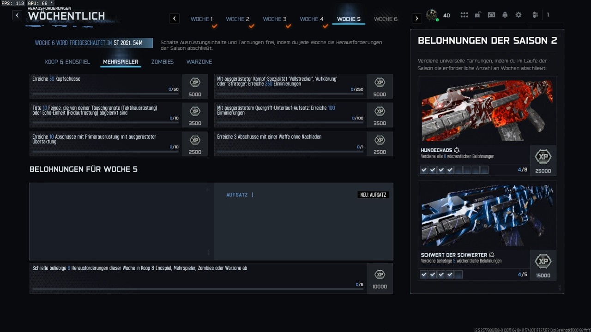
Task: Click fifth empty checkbox under Schwert der Schwerter
Action: [458, 275]
